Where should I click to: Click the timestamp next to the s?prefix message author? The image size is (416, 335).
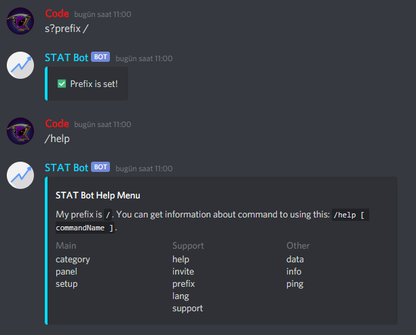[x=102, y=14]
